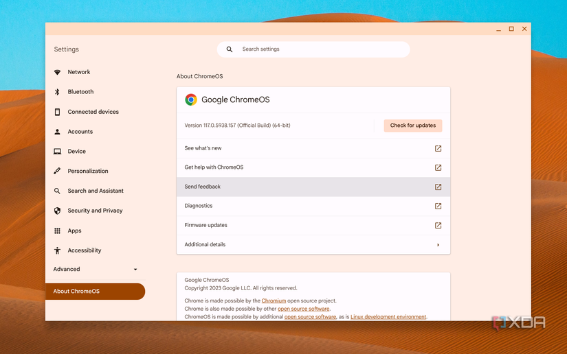This screenshot has width=567, height=354.
Task: Click the Bluetooth icon in sidebar
Action: (57, 92)
